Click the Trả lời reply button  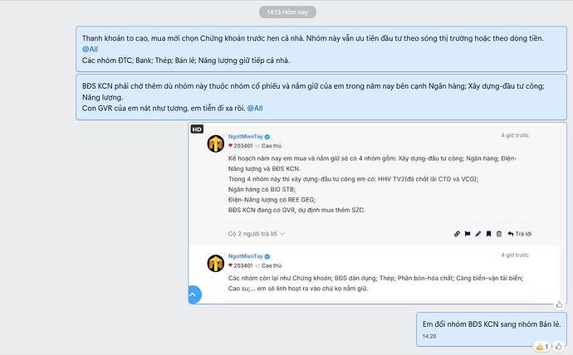pos(521,234)
